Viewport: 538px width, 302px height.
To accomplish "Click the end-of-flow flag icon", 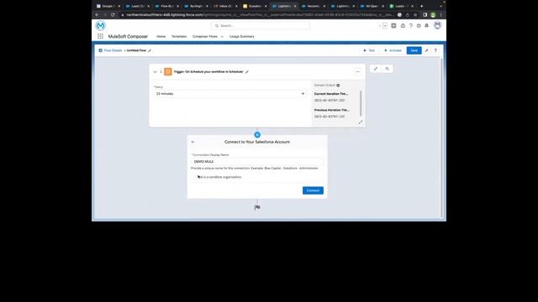I will [257, 207].
